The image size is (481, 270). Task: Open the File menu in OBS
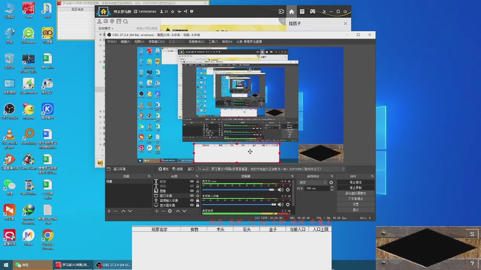click(x=112, y=41)
